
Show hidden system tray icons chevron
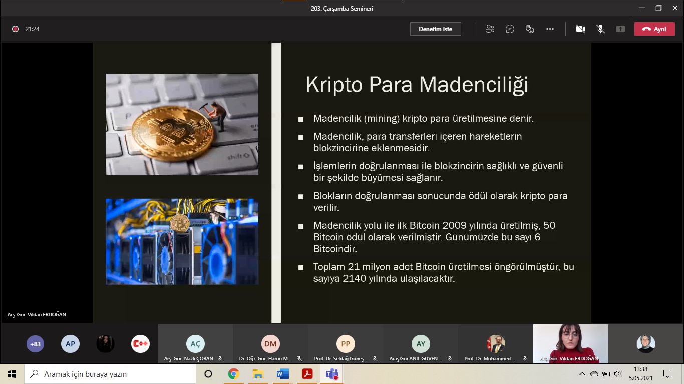pos(582,374)
